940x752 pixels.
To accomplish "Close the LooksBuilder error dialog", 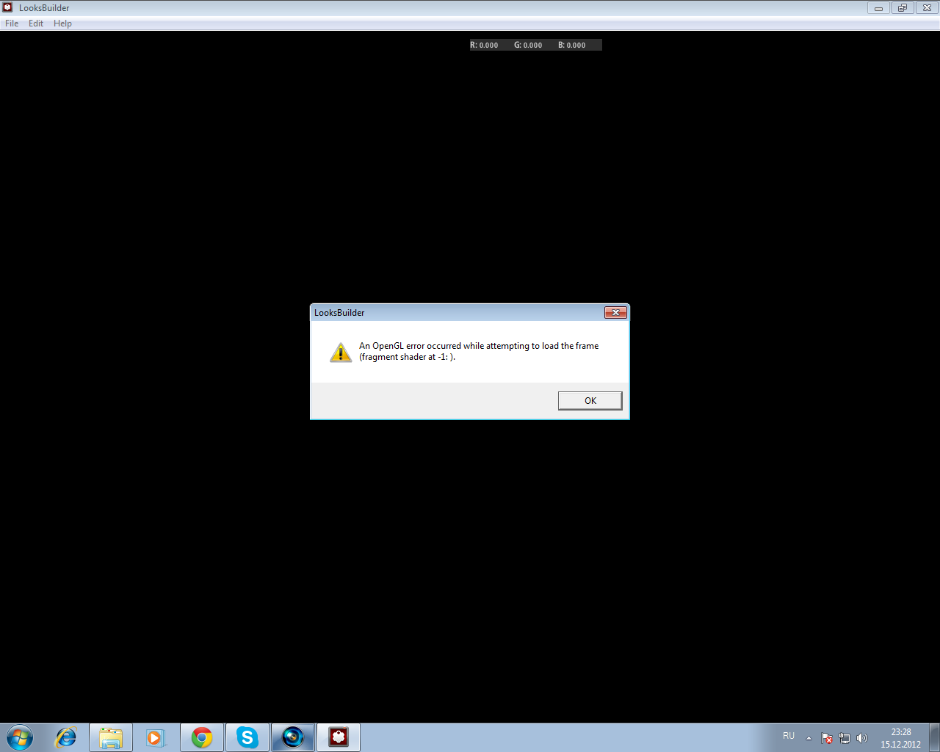I will point(615,312).
